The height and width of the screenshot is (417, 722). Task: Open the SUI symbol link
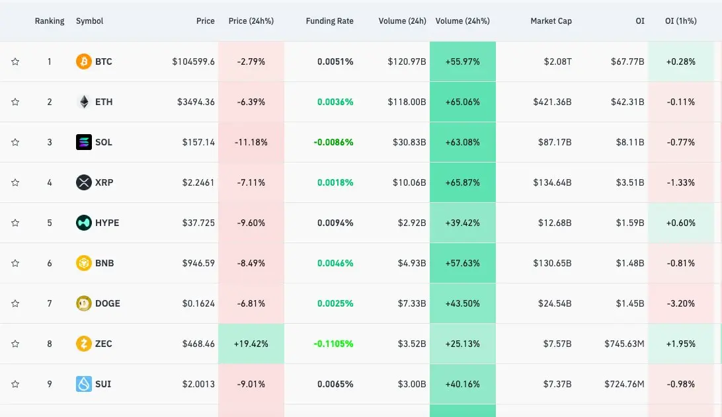point(103,384)
